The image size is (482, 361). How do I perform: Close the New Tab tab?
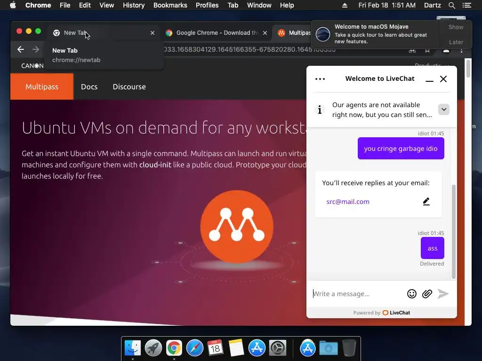[153, 33]
